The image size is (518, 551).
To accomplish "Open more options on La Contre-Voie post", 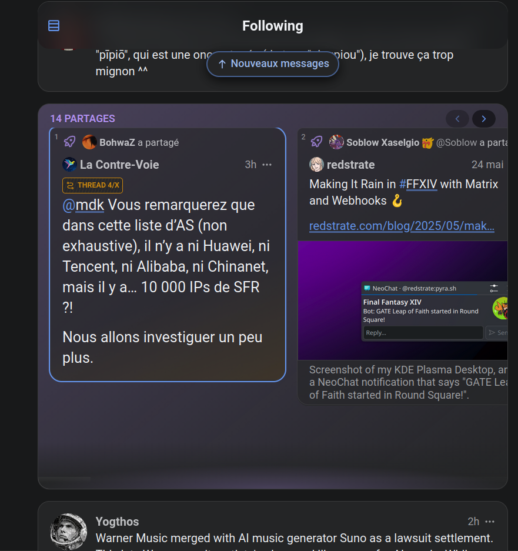I will pos(267,165).
